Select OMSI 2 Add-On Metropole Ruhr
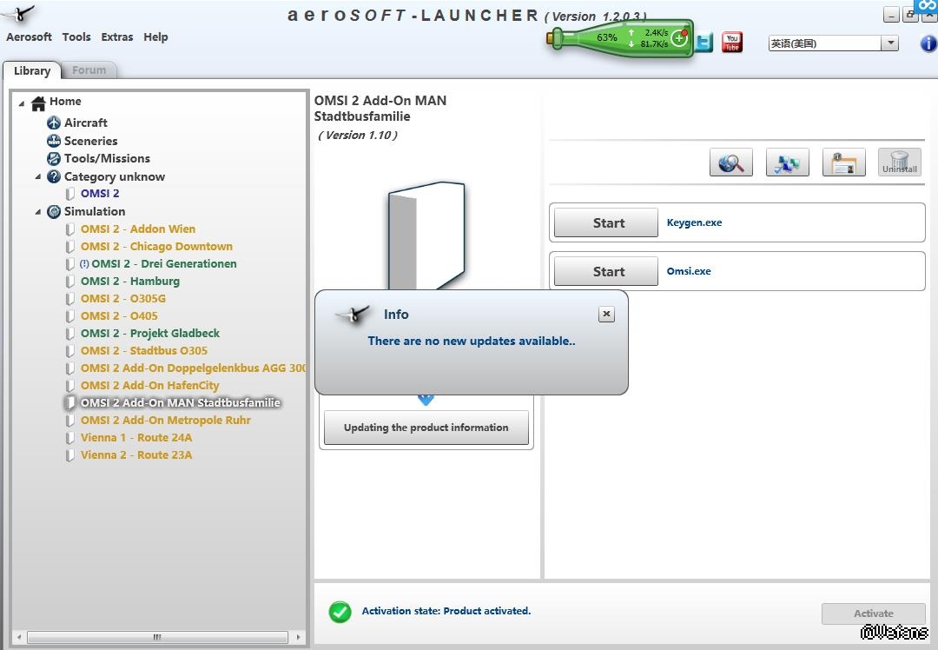This screenshot has height=650, width=938. (166, 420)
